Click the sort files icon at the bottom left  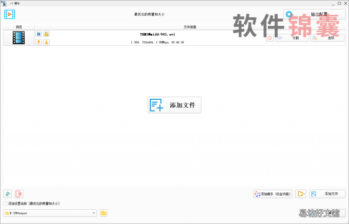(x=7, y=194)
